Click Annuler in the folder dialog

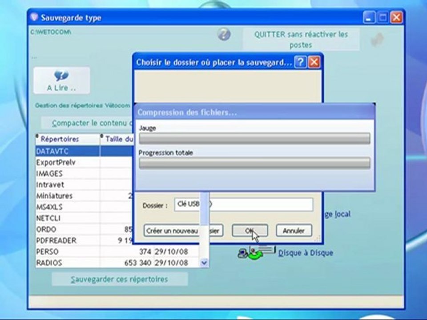294,231
